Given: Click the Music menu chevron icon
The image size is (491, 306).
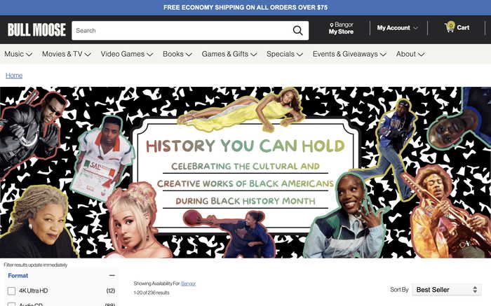Looking at the screenshot, I should point(29,55).
